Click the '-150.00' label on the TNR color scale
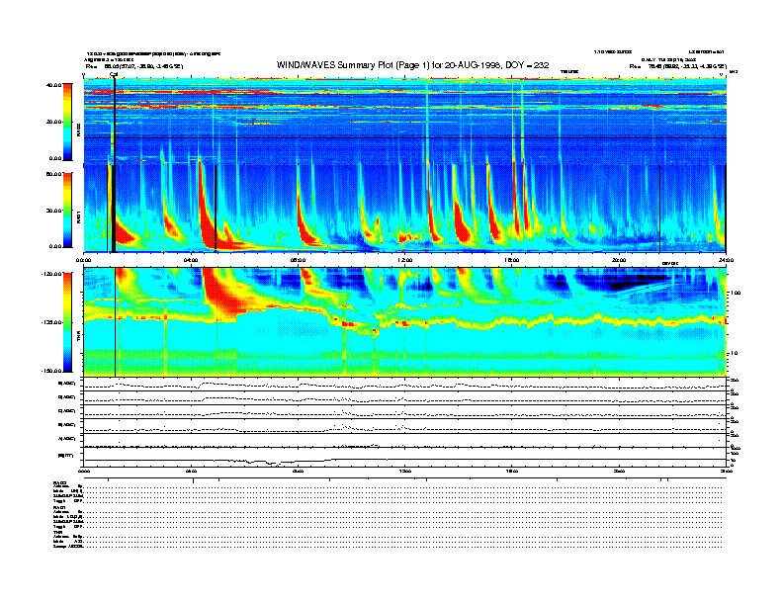The image size is (783, 605). [51, 371]
